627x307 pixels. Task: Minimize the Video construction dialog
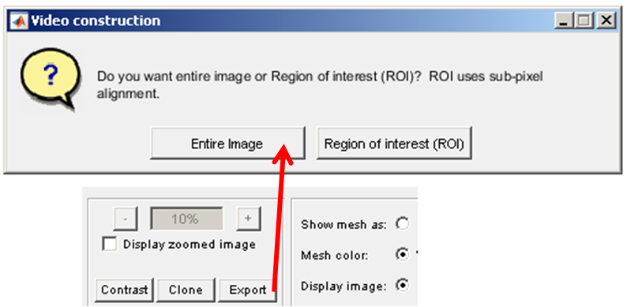564,21
